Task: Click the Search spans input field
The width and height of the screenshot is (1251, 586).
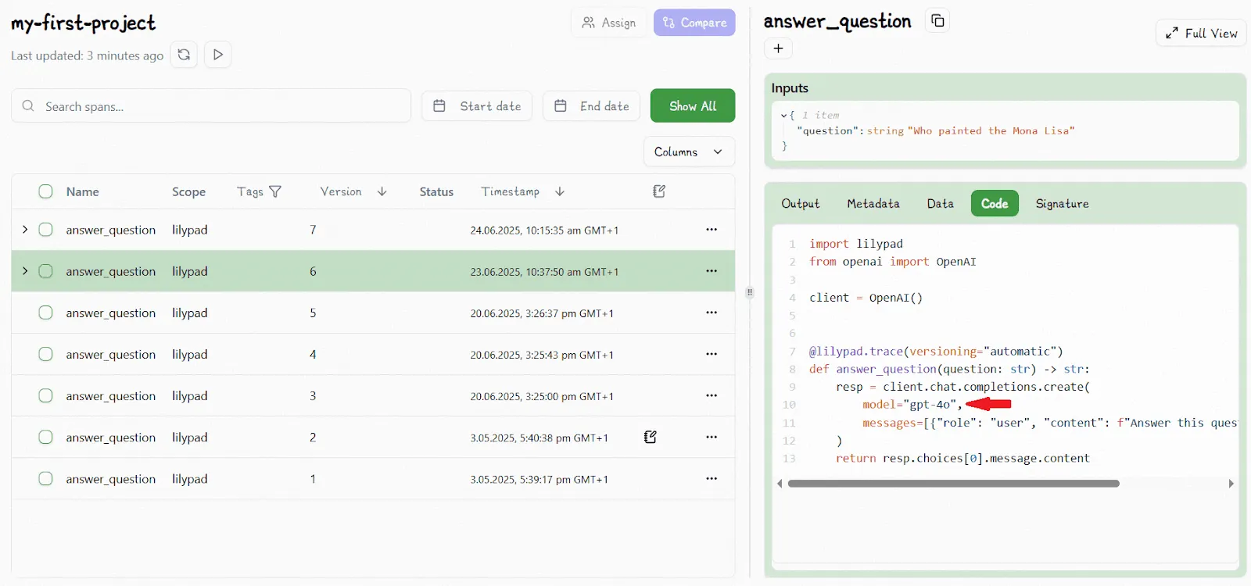Action: coord(223,106)
